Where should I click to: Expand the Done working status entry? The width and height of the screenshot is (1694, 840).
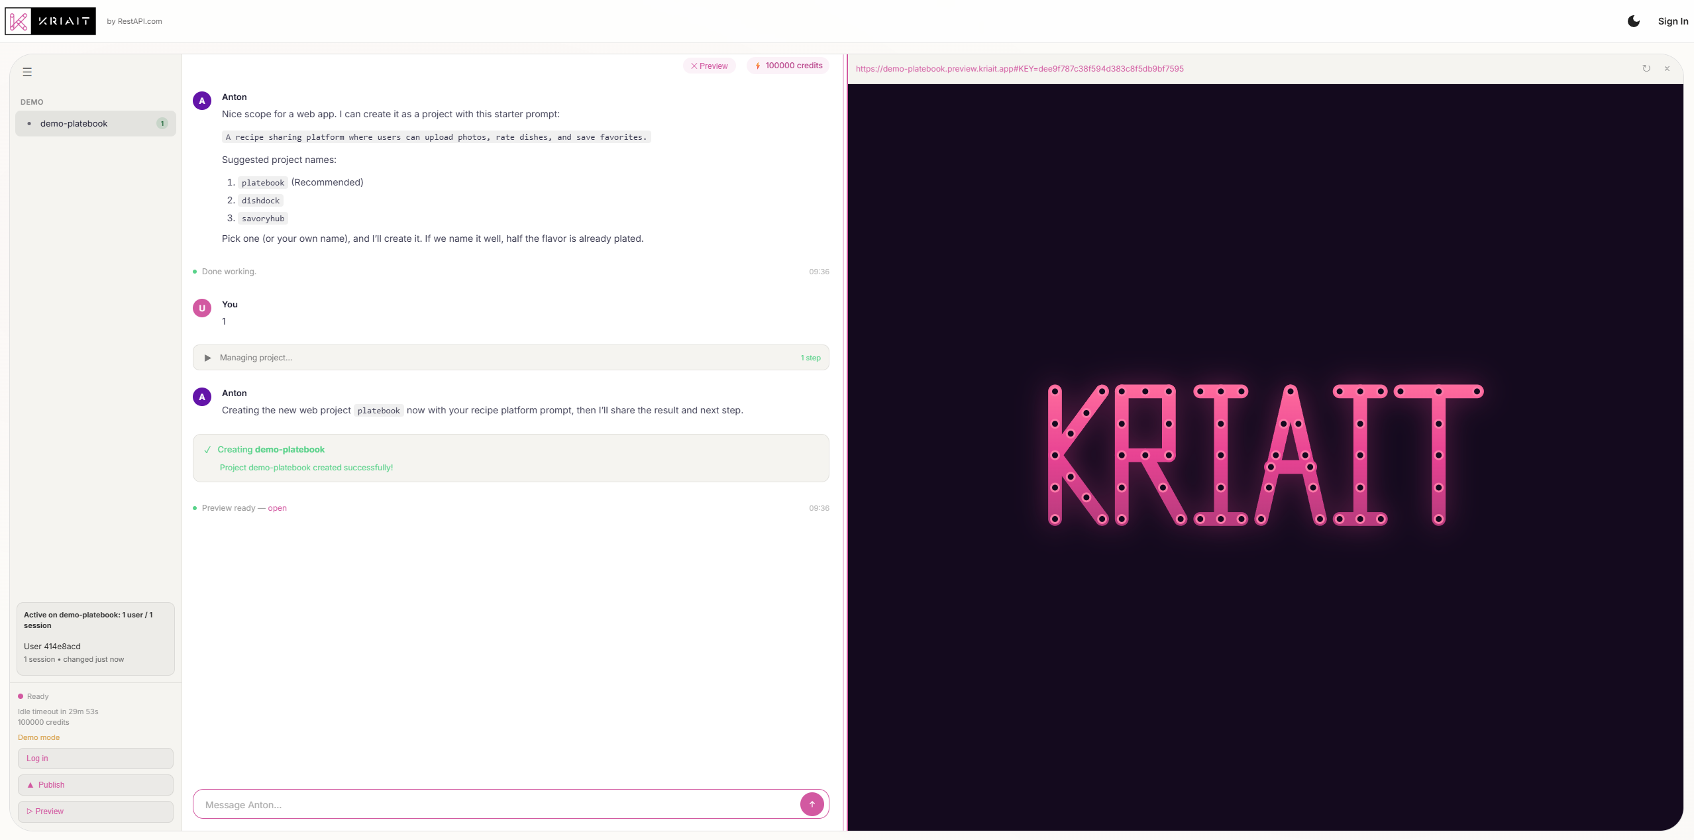click(229, 271)
